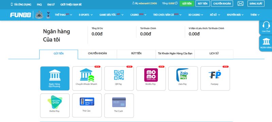
Task: Choose Chuyển Khoản Nhanh deposit method
Action: coord(87,78)
